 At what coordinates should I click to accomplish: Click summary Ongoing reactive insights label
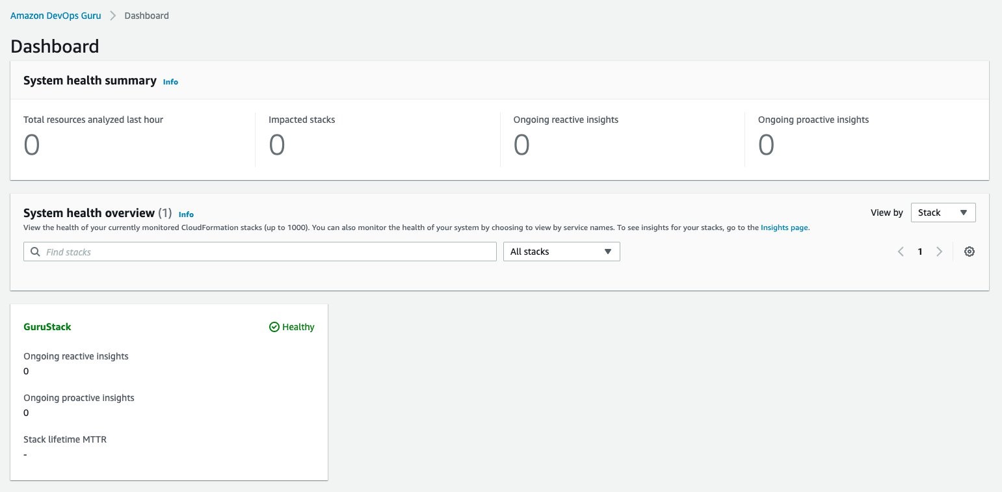tap(566, 120)
